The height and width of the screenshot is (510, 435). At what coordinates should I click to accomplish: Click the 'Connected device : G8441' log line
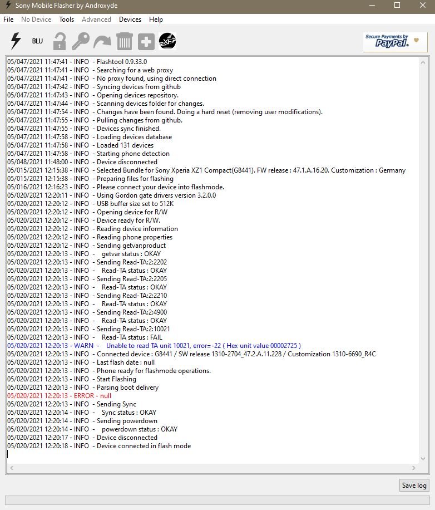pyautogui.click(x=191, y=354)
